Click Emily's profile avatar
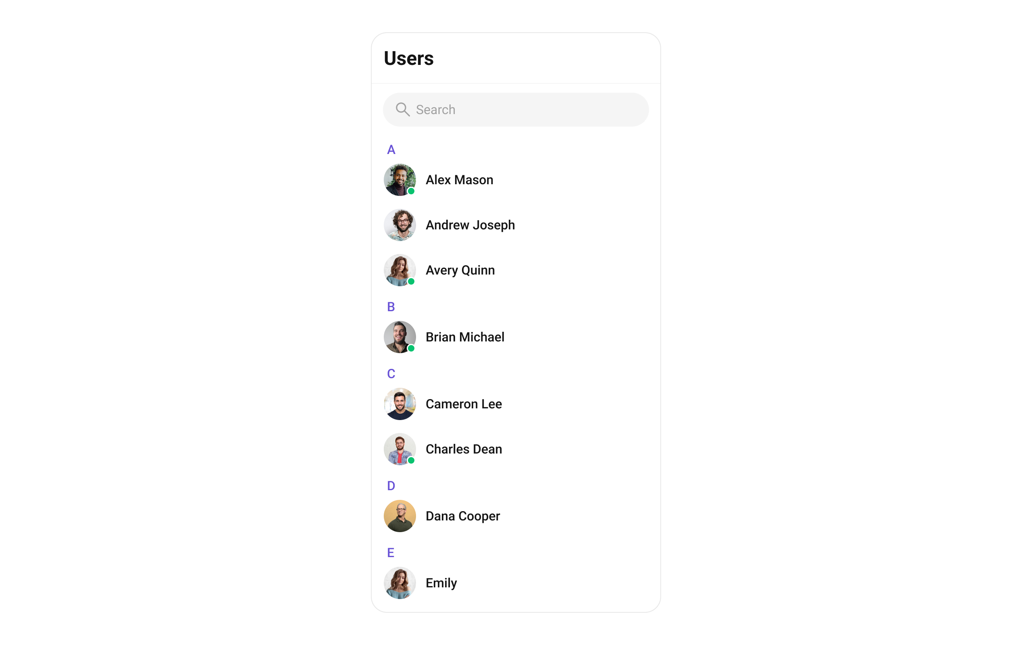 click(399, 583)
